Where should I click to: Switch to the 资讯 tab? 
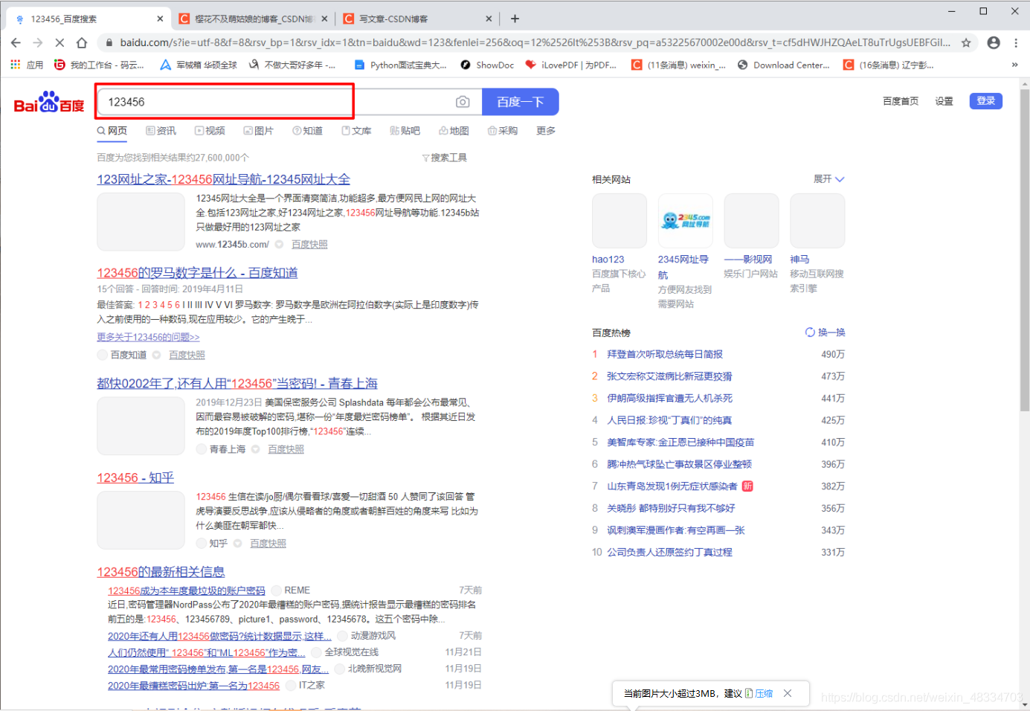[x=161, y=131]
